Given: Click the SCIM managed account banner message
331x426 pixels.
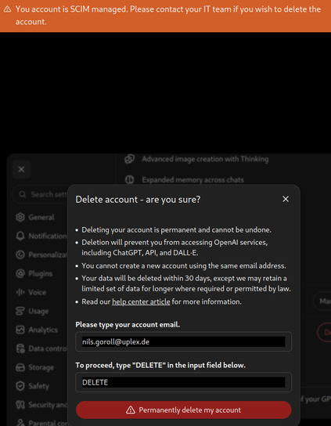Looking at the screenshot, I should (168, 16).
